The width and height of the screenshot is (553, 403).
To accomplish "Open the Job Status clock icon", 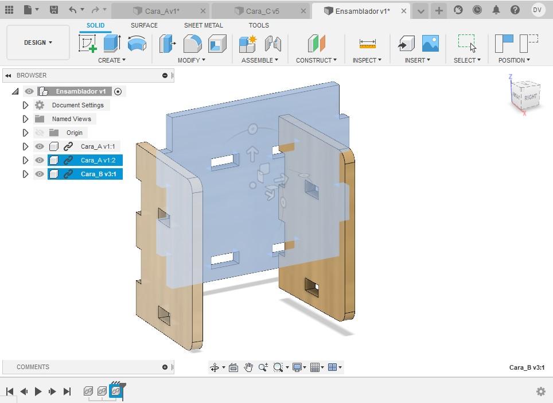I will [477, 10].
